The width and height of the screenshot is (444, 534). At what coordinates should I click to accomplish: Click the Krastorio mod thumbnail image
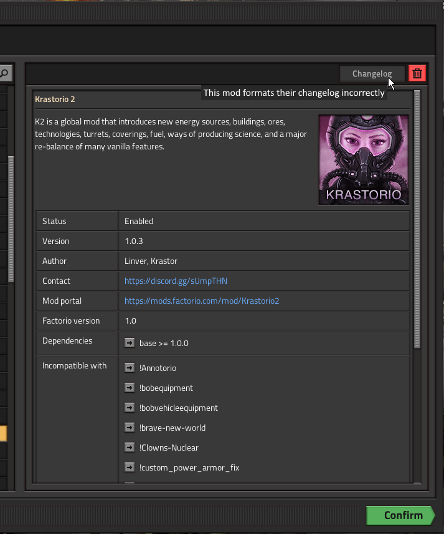[364, 159]
